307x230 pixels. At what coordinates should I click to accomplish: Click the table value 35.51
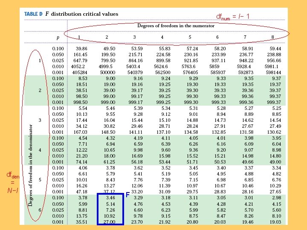pyautogui.click(x=81, y=222)
